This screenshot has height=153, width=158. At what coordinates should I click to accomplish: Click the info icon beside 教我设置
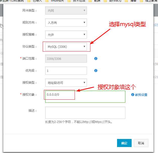point(133,95)
